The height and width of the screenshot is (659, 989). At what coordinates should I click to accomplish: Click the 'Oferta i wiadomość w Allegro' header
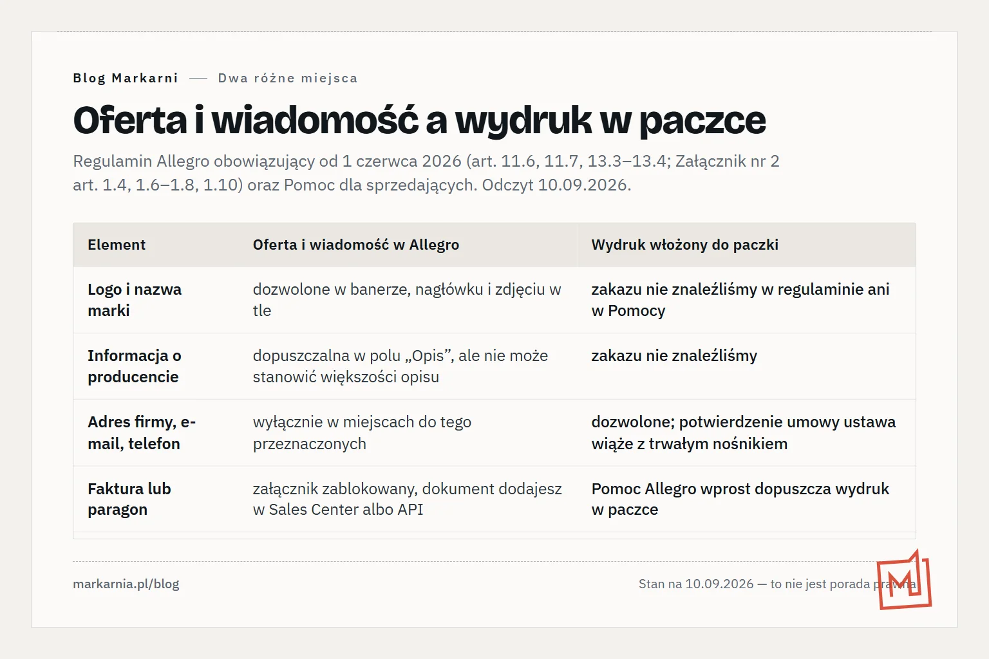pyautogui.click(x=356, y=245)
